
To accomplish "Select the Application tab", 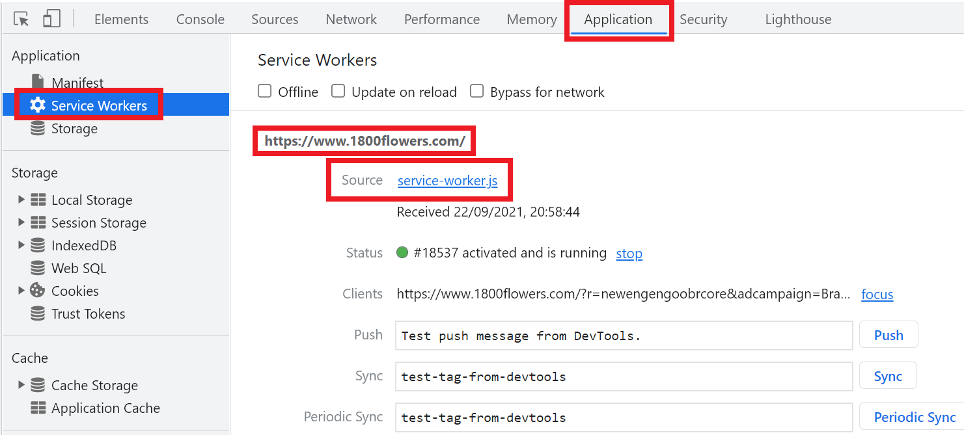I will coord(618,20).
